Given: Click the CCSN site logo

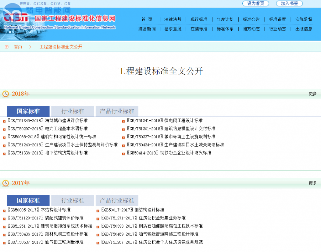Looking at the screenshot, I should 16,18.
